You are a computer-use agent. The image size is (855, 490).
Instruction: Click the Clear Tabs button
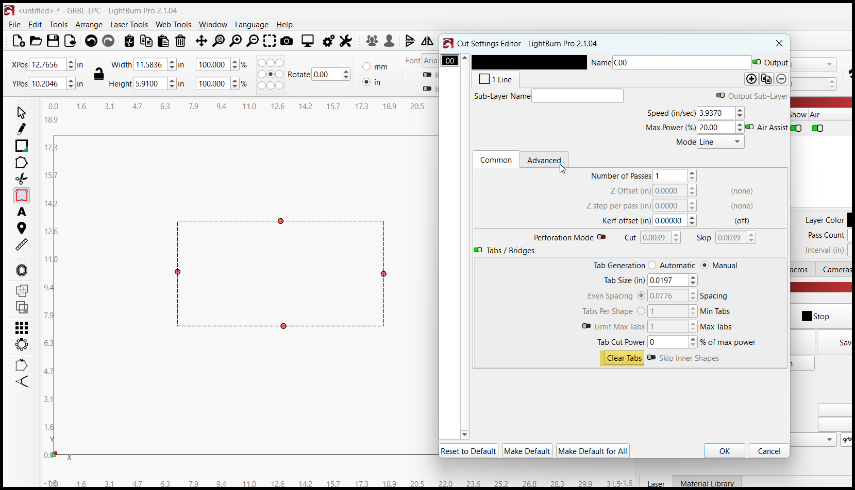click(x=624, y=358)
